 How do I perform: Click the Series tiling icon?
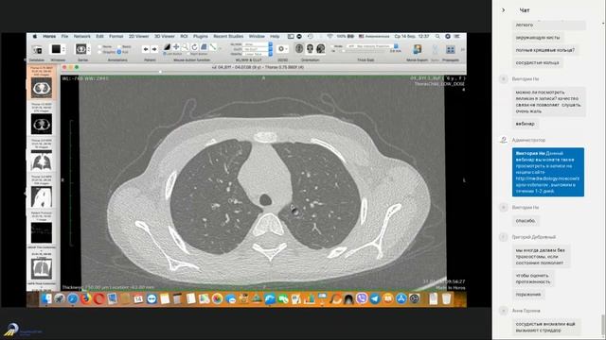click(x=80, y=49)
